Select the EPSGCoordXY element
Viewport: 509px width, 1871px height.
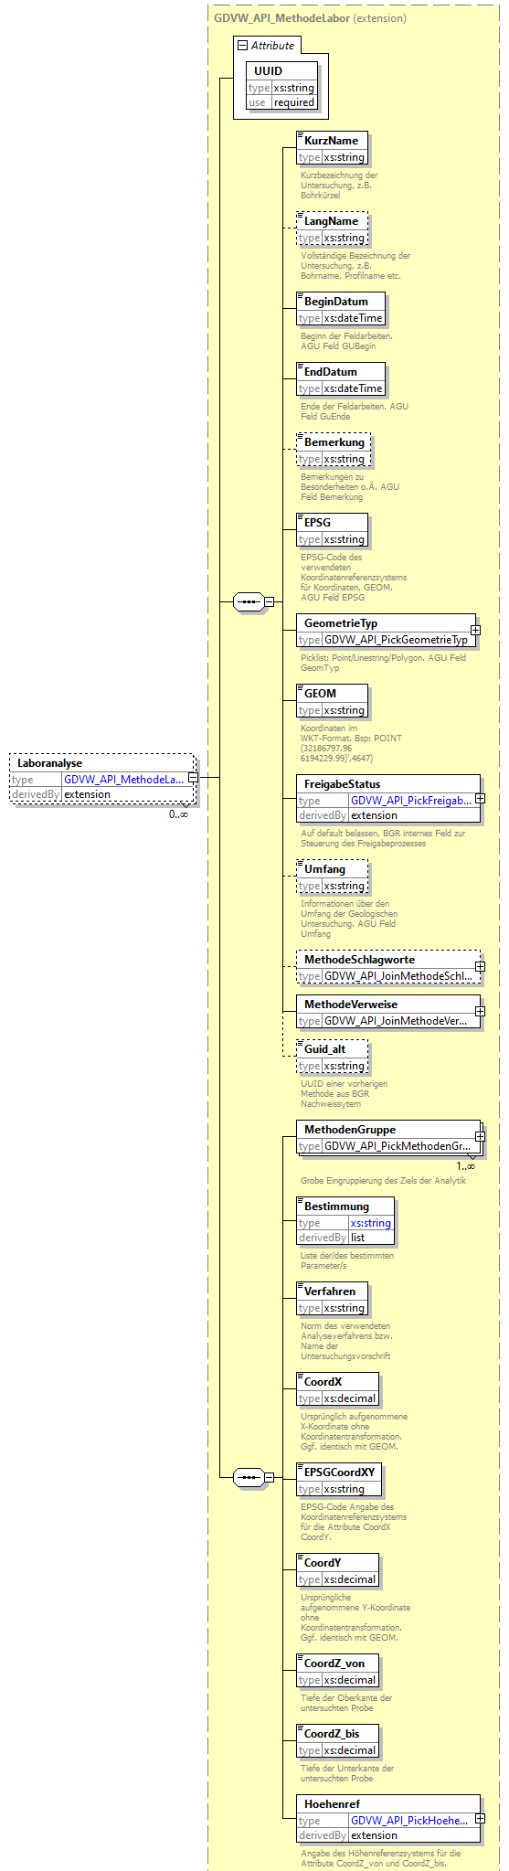coord(340,1480)
